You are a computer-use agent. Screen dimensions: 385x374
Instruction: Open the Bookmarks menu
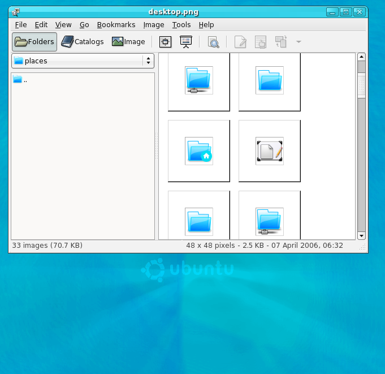click(116, 25)
